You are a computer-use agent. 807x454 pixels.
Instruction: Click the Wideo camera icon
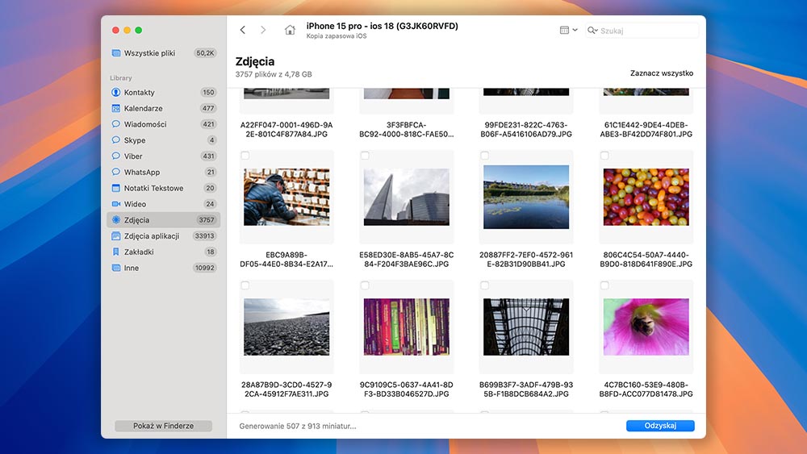pos(115,204)
